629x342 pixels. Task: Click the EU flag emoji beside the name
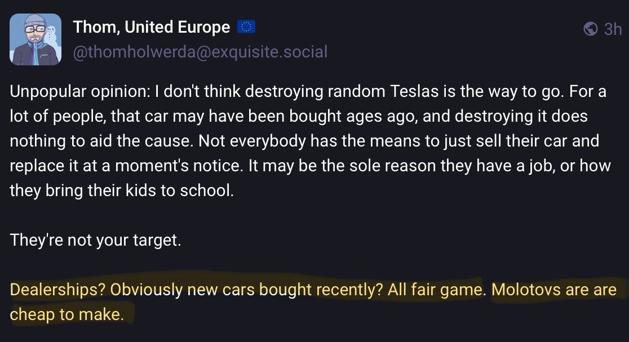(x=246, y=26)
